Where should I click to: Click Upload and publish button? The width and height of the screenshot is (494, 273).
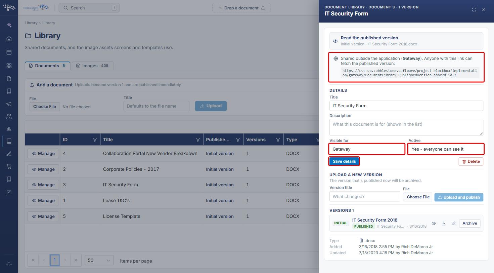(x=459, y=197)
